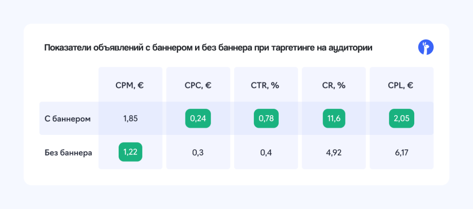Click the 'С баннером' row label
Image resolution: width=473 pixels, height=209 pixels.
pos(68,119)
